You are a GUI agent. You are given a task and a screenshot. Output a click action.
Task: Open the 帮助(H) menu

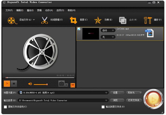pyautogui.click(x=72, y=10)
